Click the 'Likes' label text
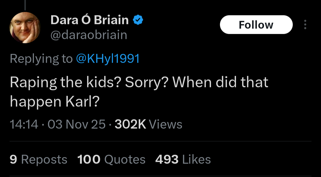Image resolution: width=321 pixels, height=177 pixels. click(x=196, y=159)
